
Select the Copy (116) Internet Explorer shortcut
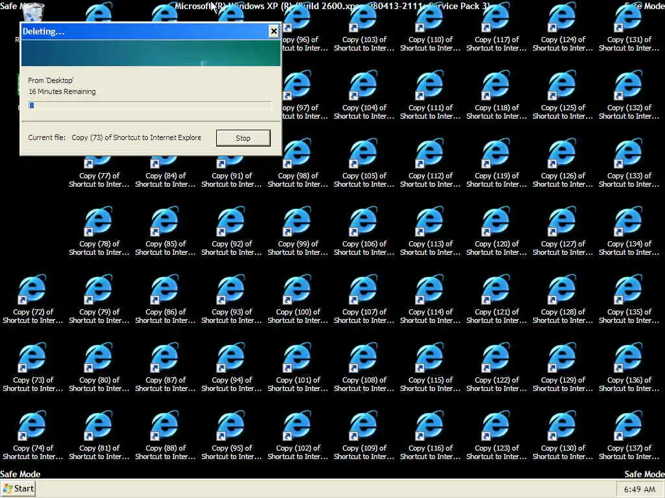[x=430, y=436]
